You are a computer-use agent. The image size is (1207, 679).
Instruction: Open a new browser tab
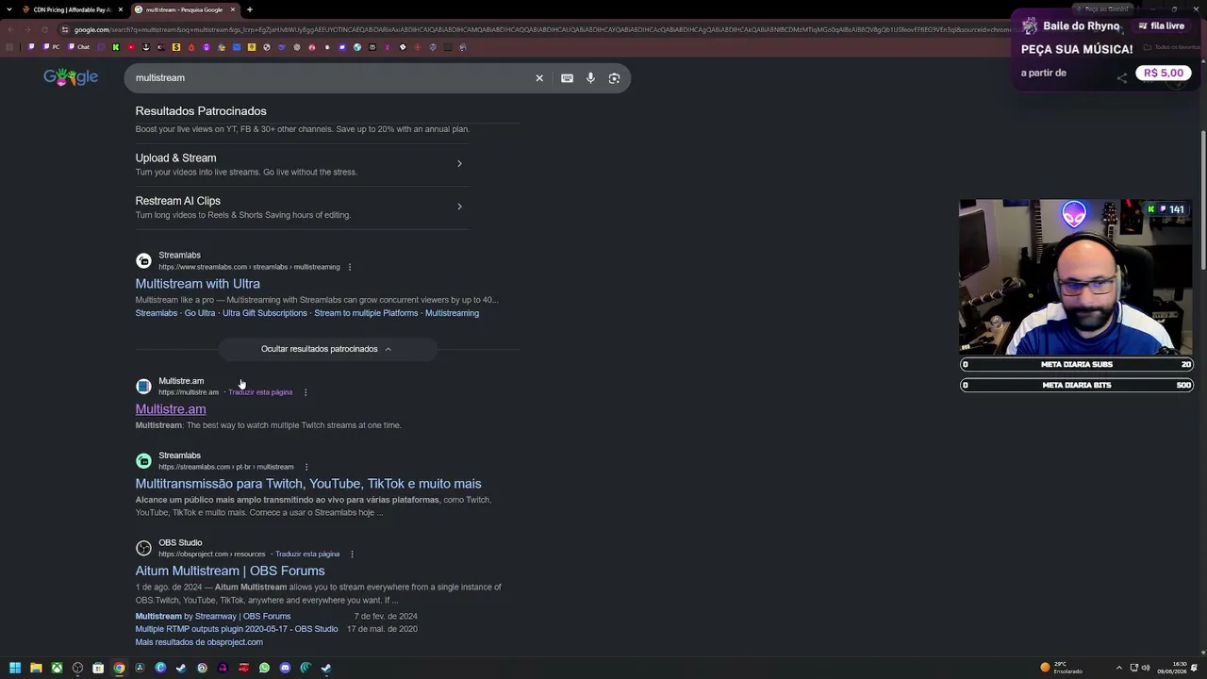tap(250, 9)
